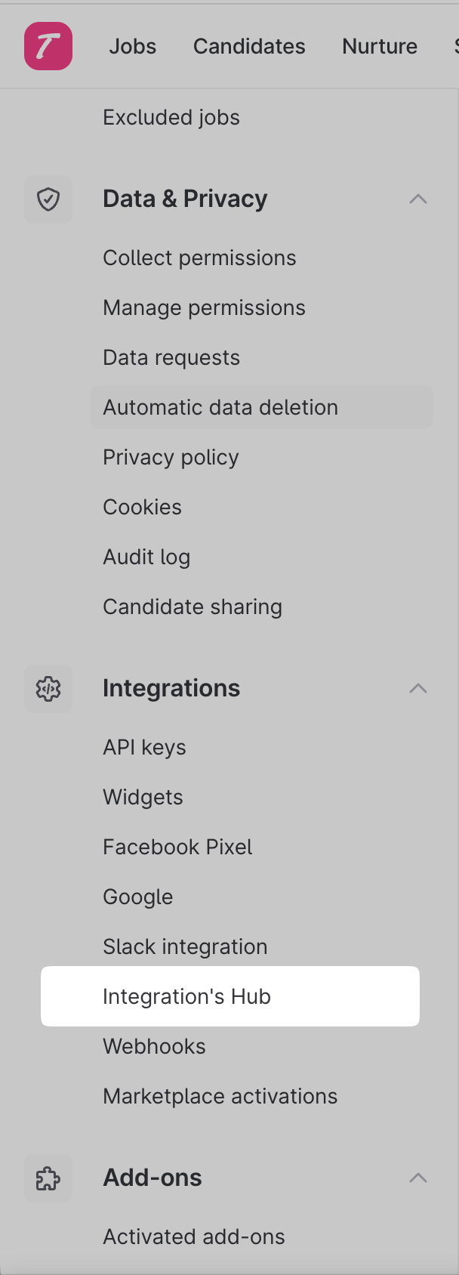Collapse the Data & Privacy section
This screenshot has width=459, height=1275.
coord(417,199)
